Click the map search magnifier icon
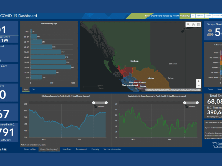 pos(188,24)
